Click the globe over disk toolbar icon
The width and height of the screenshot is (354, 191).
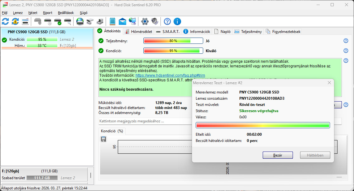80,22
